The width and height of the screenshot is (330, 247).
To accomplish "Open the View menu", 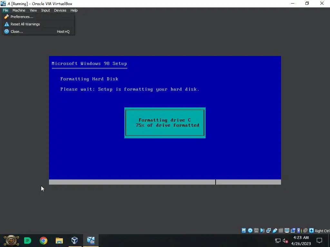I will pos(33,10).
